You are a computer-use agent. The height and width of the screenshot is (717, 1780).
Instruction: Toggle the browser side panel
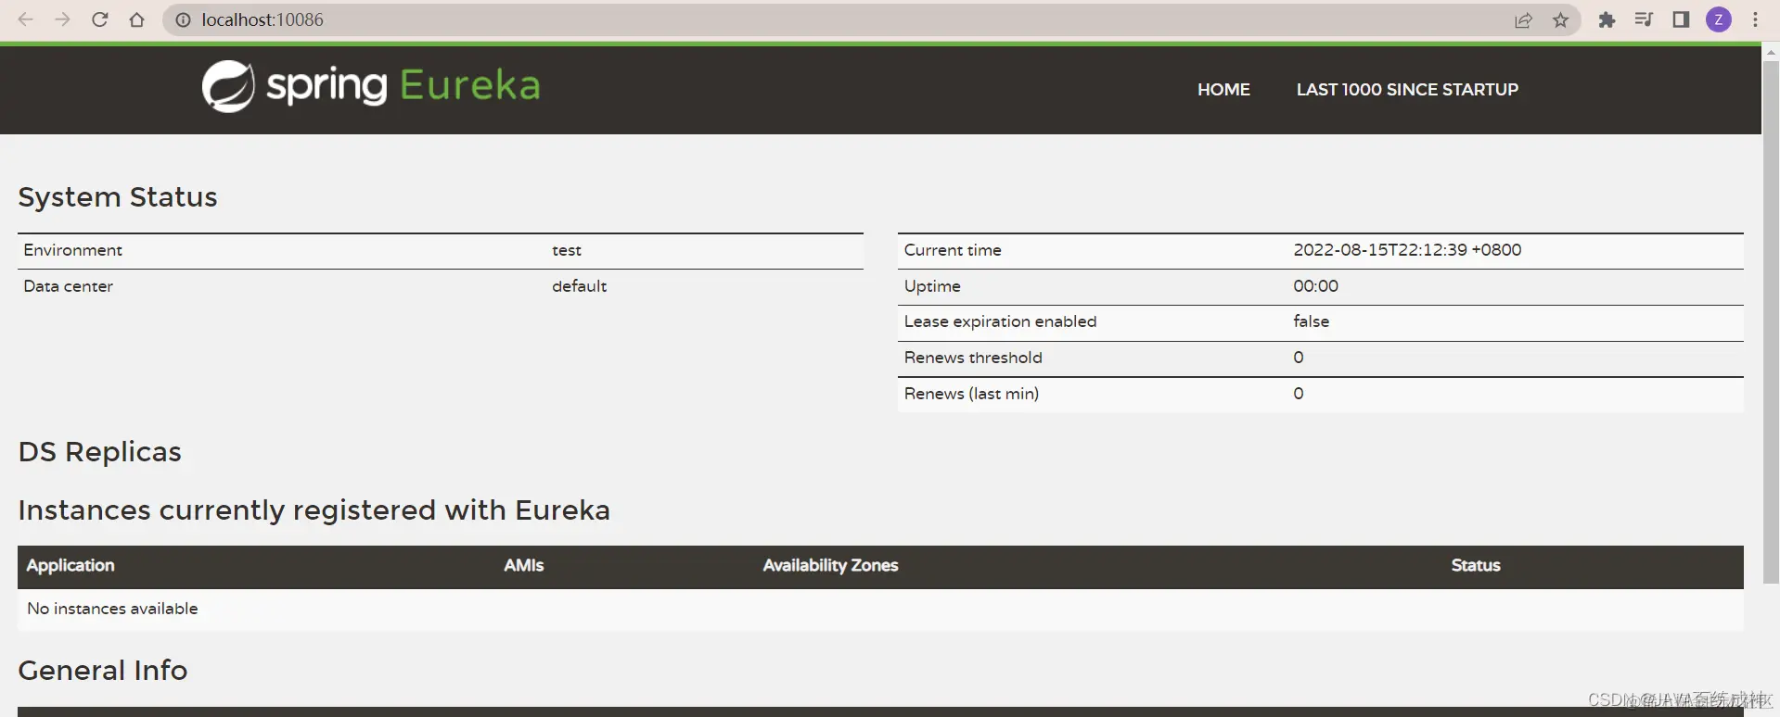(x=1681, y=19)
